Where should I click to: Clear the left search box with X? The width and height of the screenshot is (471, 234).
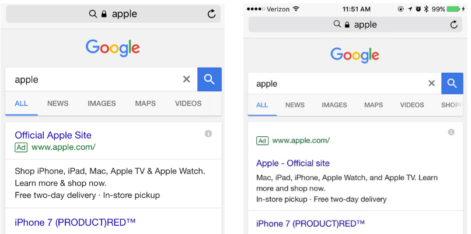[x=187, y=79]
